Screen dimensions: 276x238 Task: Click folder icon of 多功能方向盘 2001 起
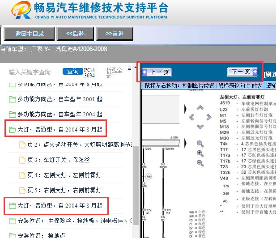13,99
